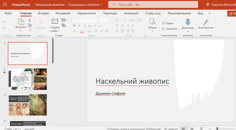Open the Вставка ribbon tab
Image resolution: width=236 pixels, height=130 pixels.
pyautogui.click(x=43, y=13)
